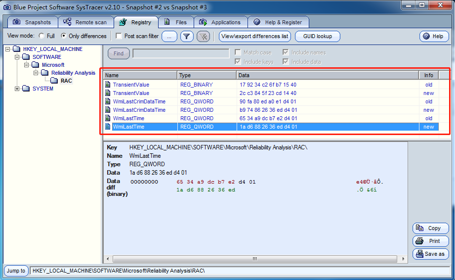Expand the SYSTEM tree node
This screenshot has width=455, height=280.
[x=17, y=89]
